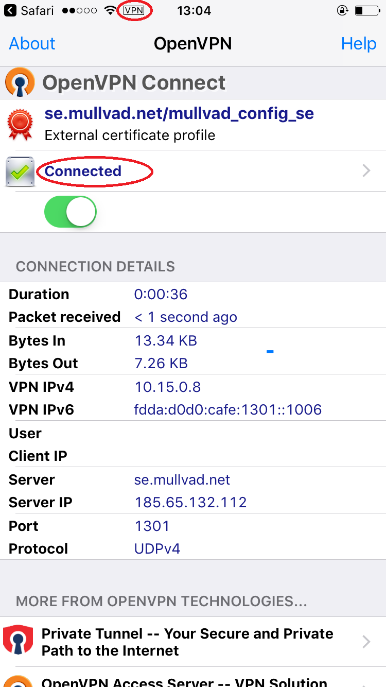Screen dimensions: 386x687
Task: Tap the Wi-Fi status bar icon
Action: tap(110, 10)
